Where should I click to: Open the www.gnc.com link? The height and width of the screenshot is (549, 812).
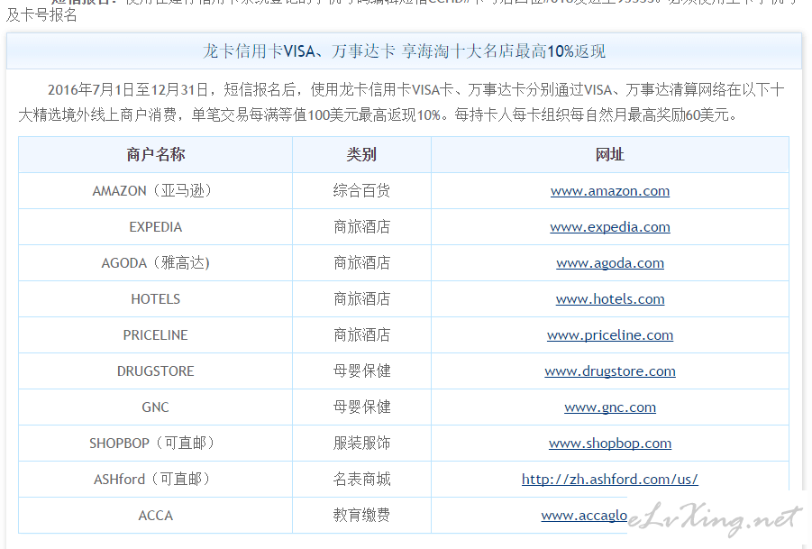[x=609, y=407]
